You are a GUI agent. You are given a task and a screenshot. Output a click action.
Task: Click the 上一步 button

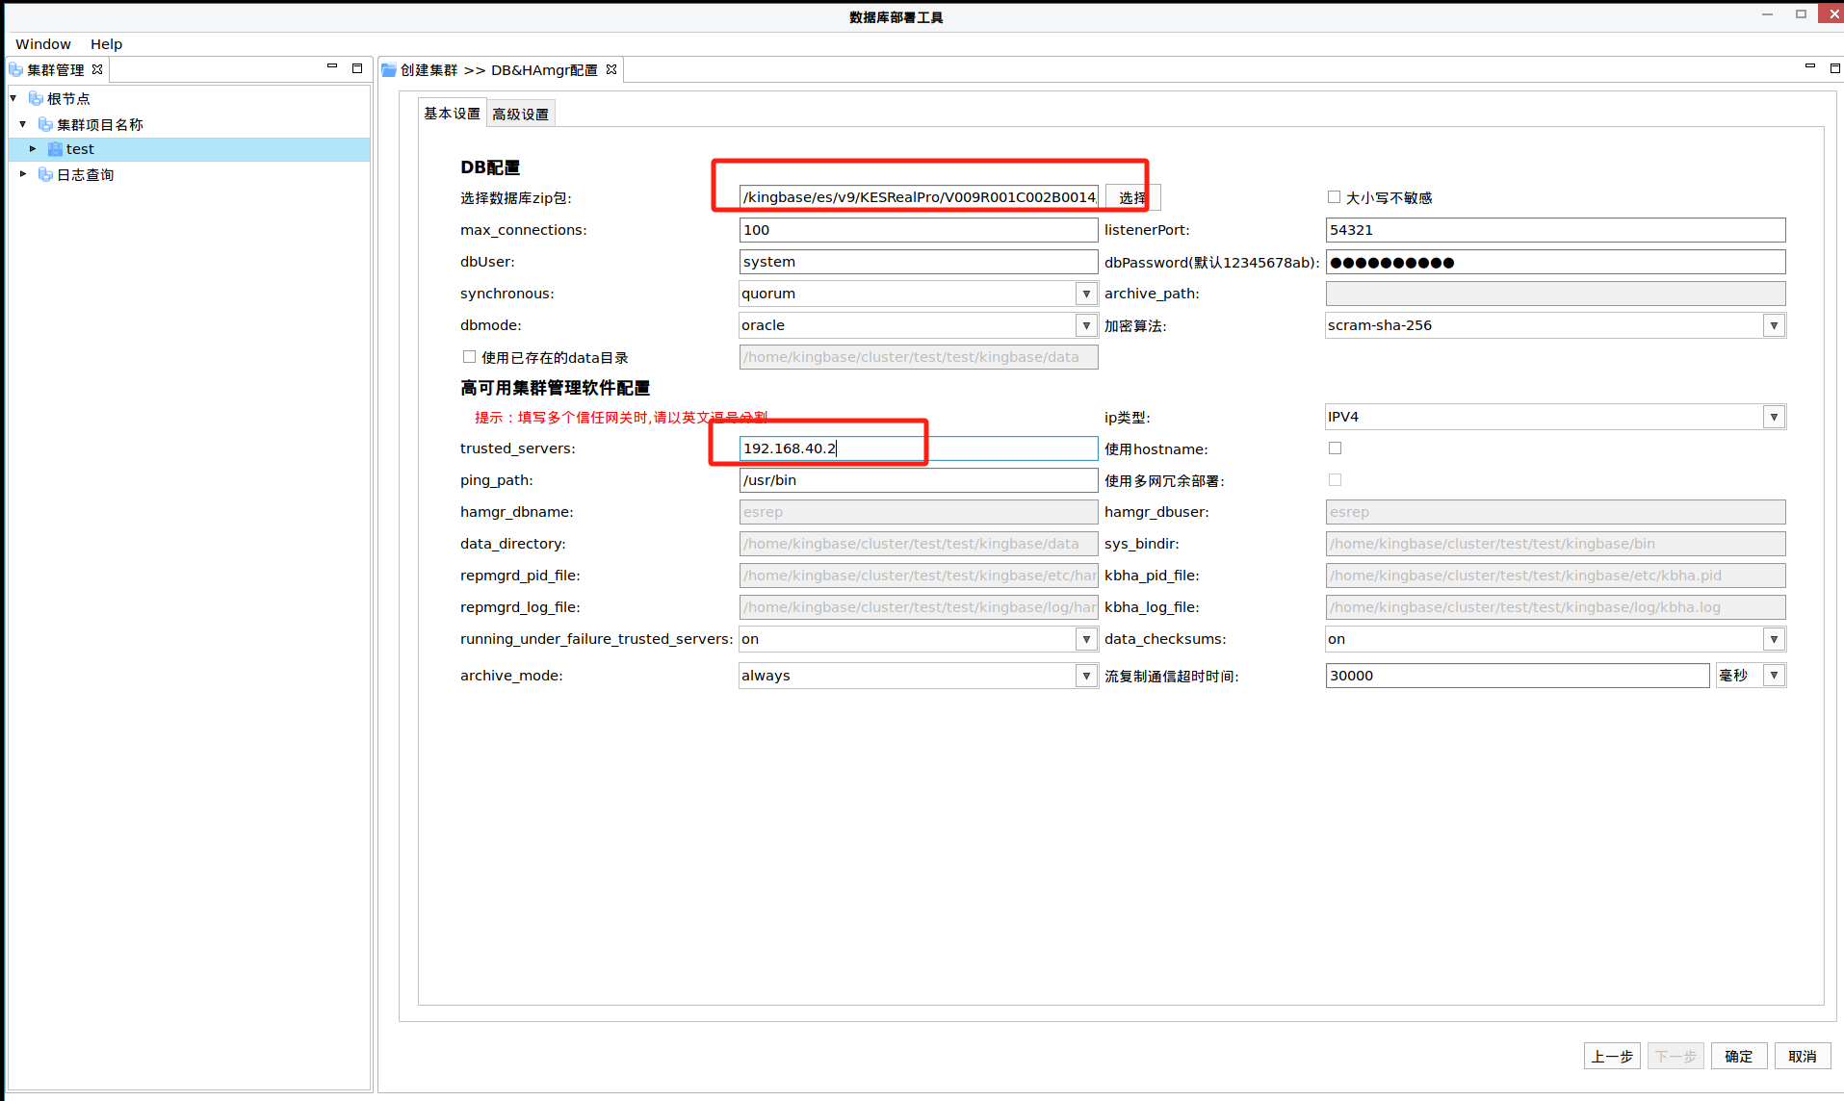click(1612, 1056)
